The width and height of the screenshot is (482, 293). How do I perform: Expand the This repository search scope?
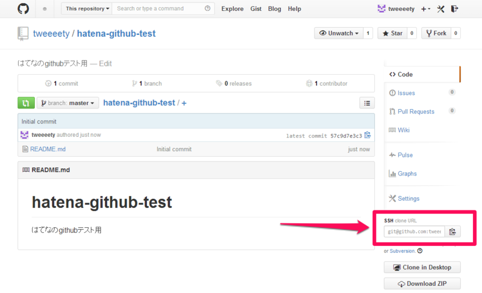(87, 8)
